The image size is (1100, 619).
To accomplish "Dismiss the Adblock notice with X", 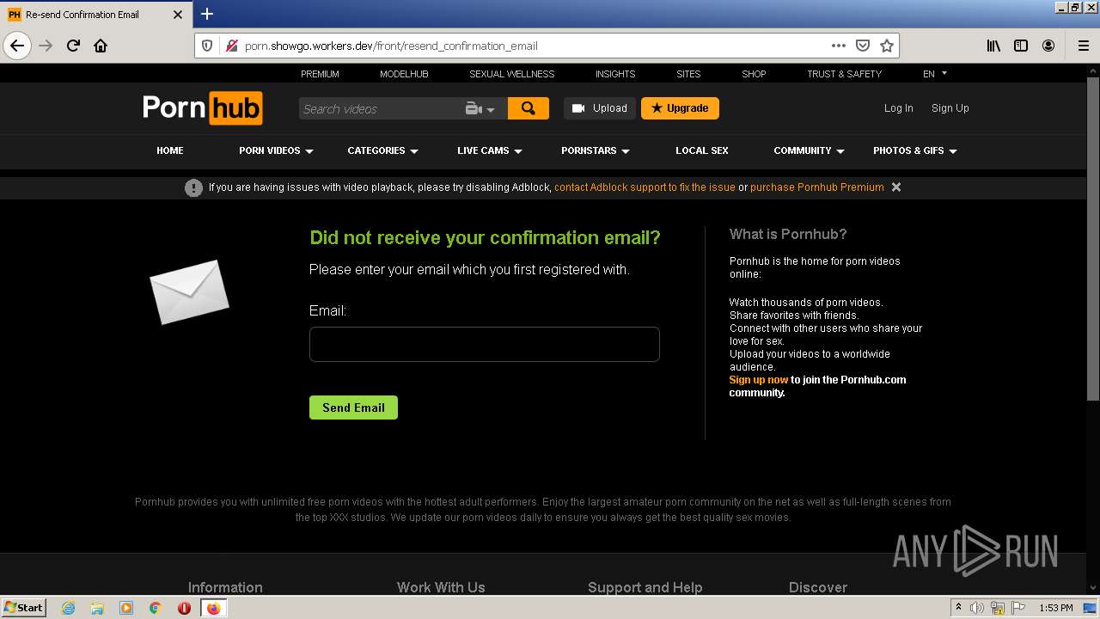I will (896, 187).
